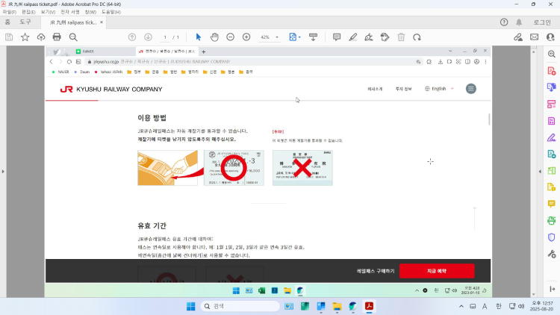Switch to the 홈 tab
This screenshot has height=315, width=560.
(7, 22)
